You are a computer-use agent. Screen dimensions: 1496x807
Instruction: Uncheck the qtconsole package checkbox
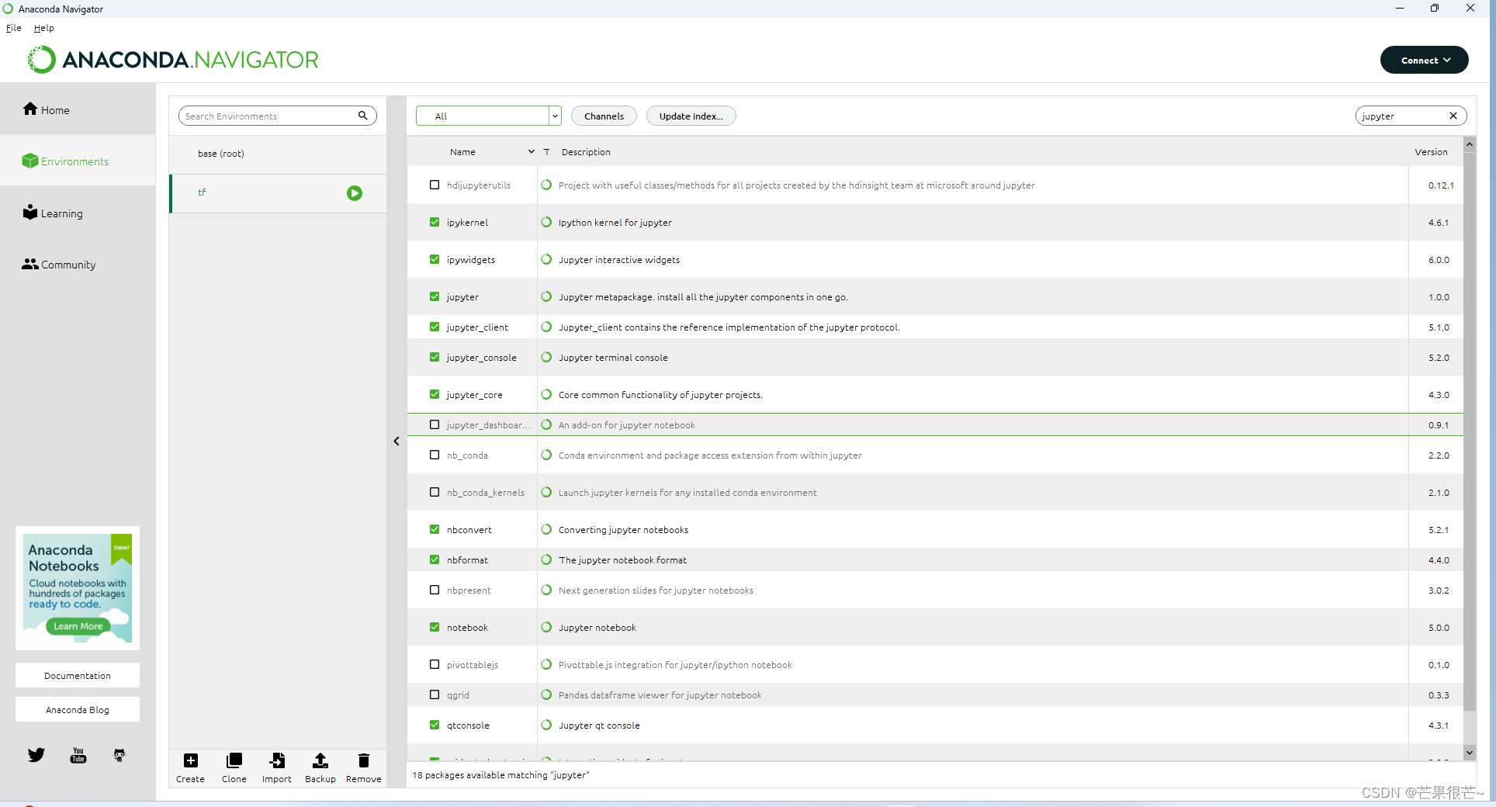[x=435, y=725]
